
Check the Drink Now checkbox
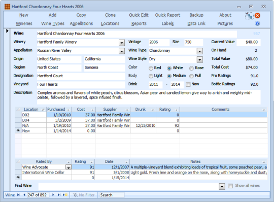tap(188, 84)
